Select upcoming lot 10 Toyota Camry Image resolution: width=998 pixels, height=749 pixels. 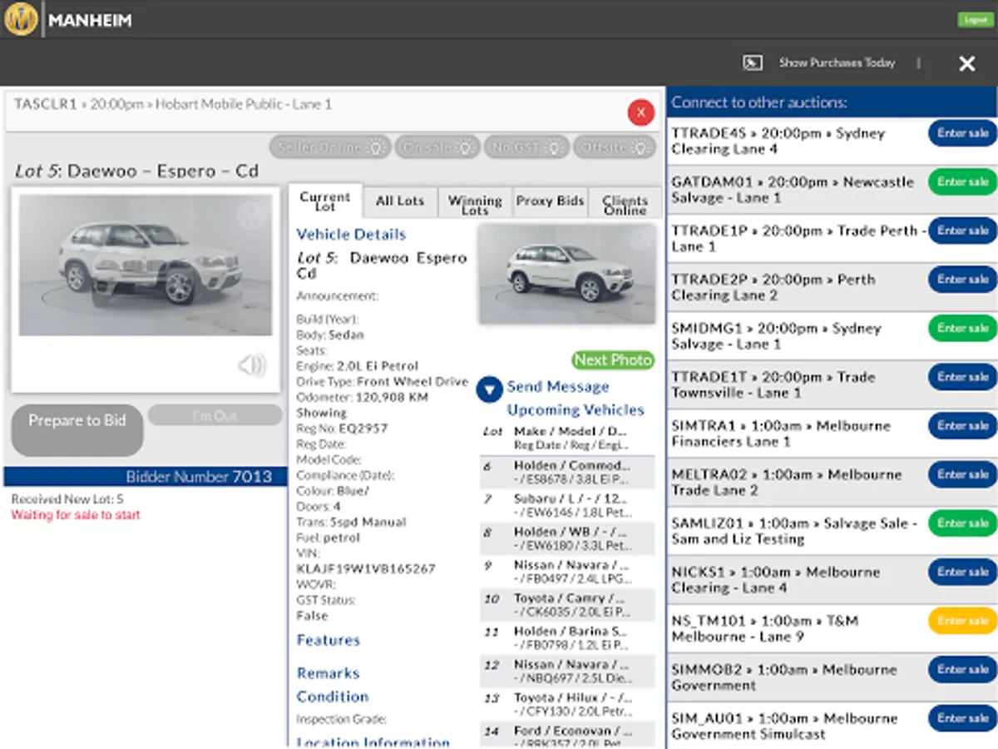pyautogui.click(x=567, y=606)
